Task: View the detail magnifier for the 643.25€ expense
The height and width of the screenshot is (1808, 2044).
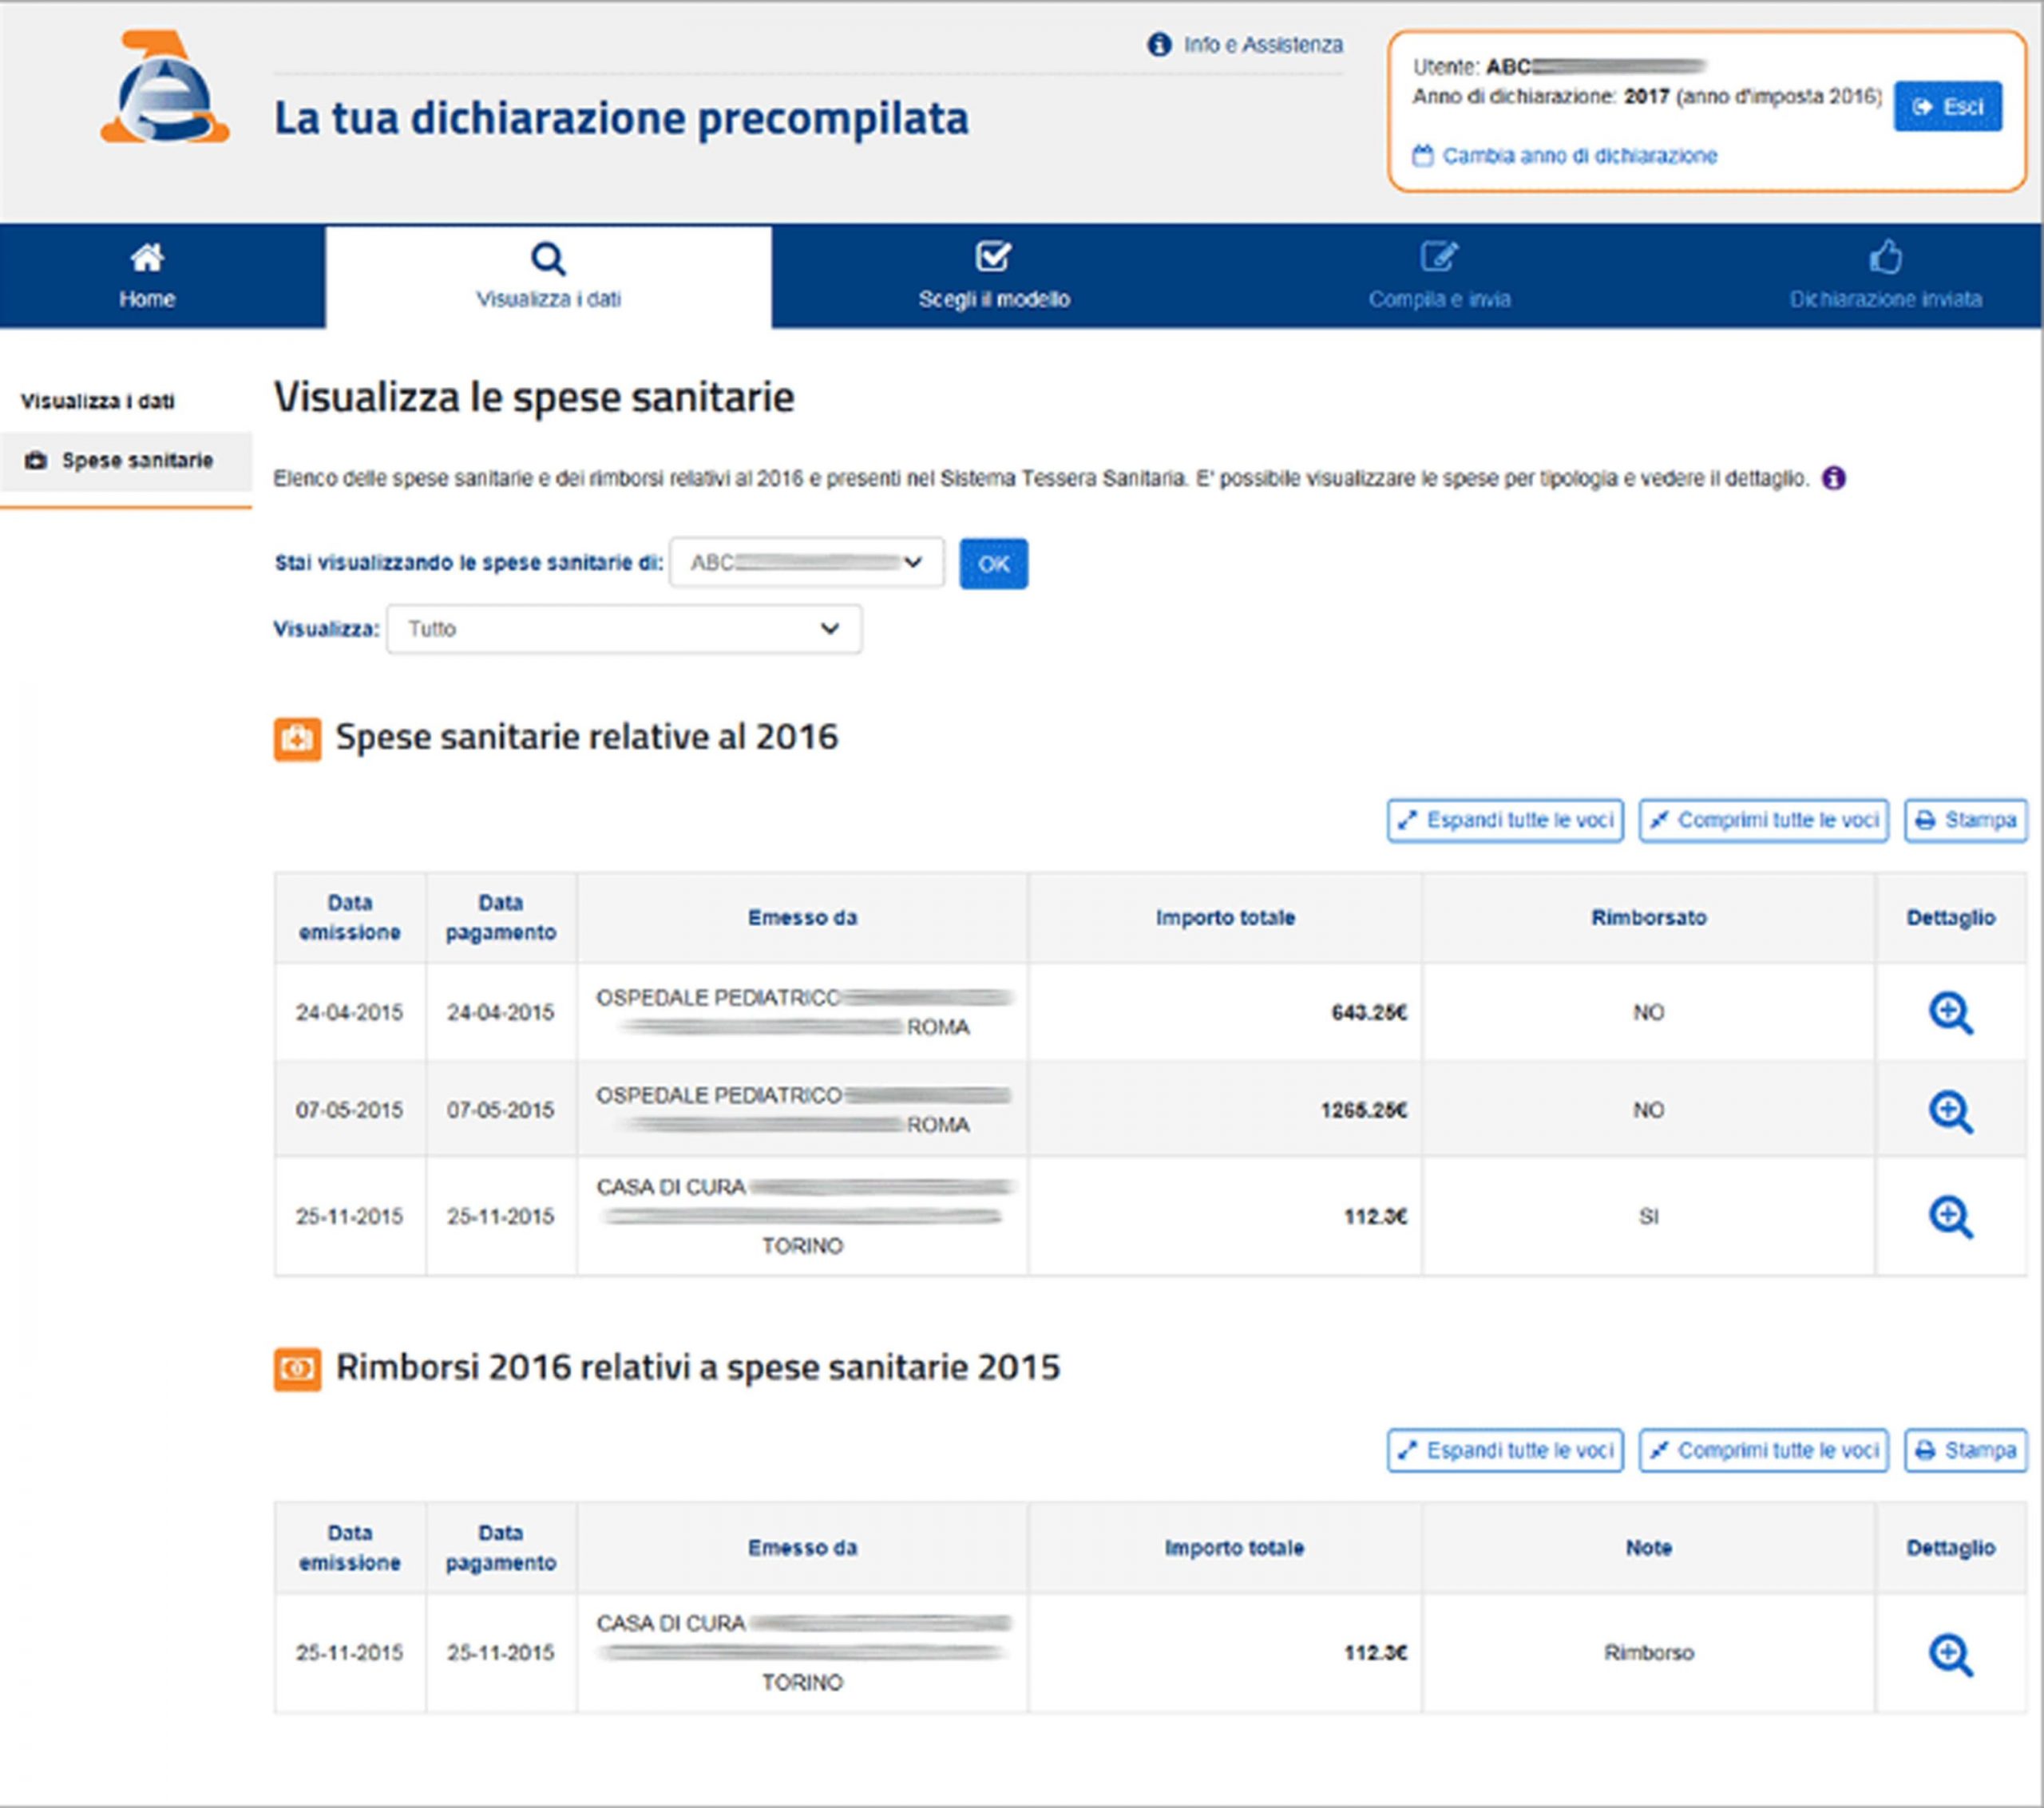Action: [x=1950, y=1013]
